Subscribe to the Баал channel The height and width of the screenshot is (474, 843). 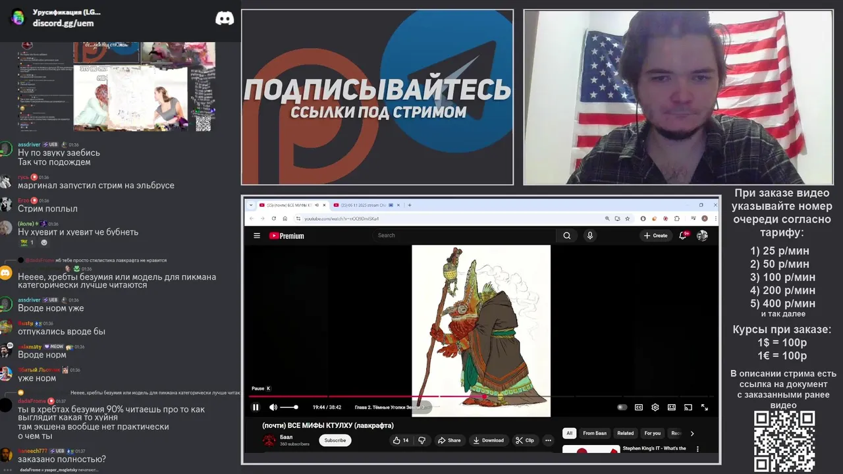pyautogui.click(x=335, y=440)
